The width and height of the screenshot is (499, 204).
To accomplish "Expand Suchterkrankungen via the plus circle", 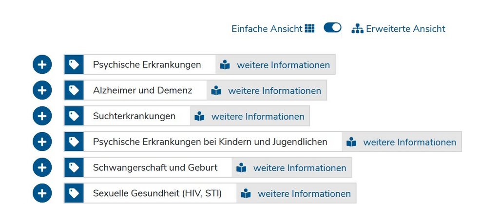I will [42, 116].
